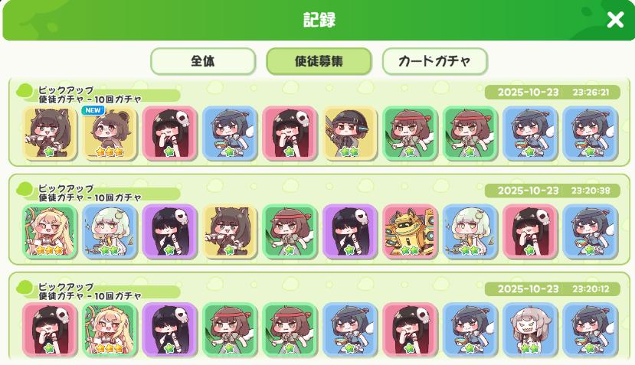Select the yellow robot mech character icon
Screen dimensions: 635x365
click(x=410, y=231)
